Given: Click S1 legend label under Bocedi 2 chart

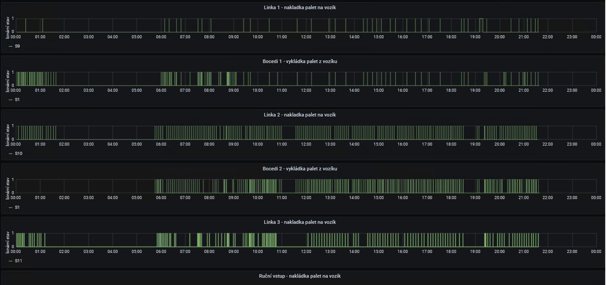Looking at the screenshot, I should [17, 207].
